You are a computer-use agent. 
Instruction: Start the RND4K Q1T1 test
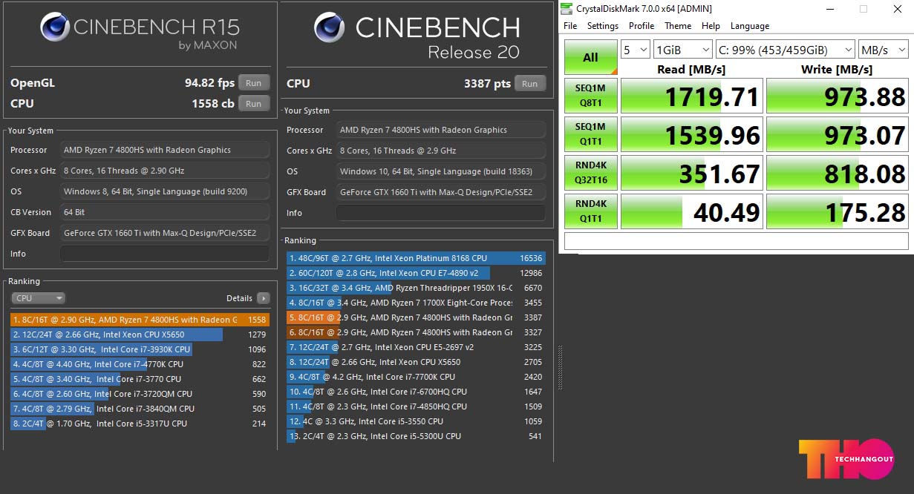pos(590,211)
